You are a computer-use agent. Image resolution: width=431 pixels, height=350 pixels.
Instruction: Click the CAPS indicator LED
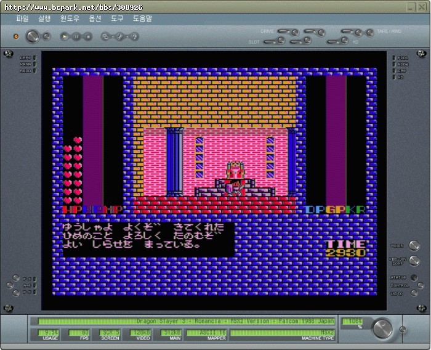tap(34, 58)
